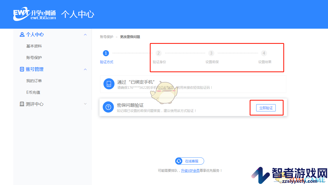
Task: Select the 账号管理 menu heading
Action: (34, 69)
